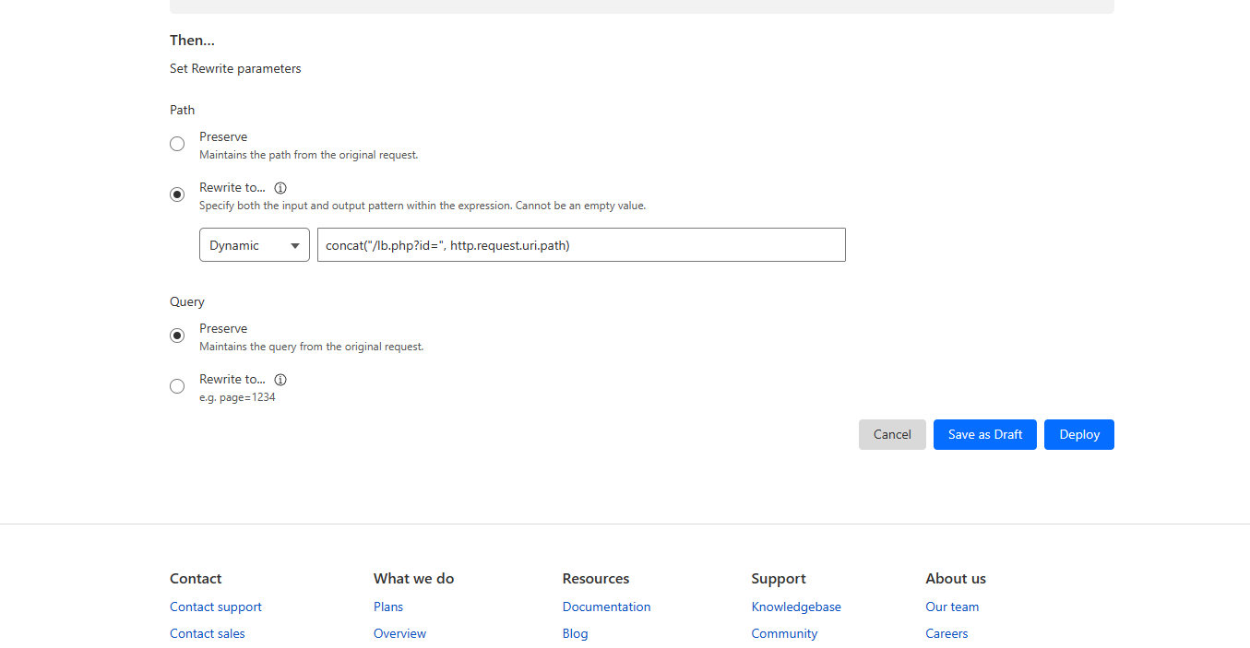1250x648 pixels.
Task: Select the Rewrite to path radio button
Action: point(177,194)
